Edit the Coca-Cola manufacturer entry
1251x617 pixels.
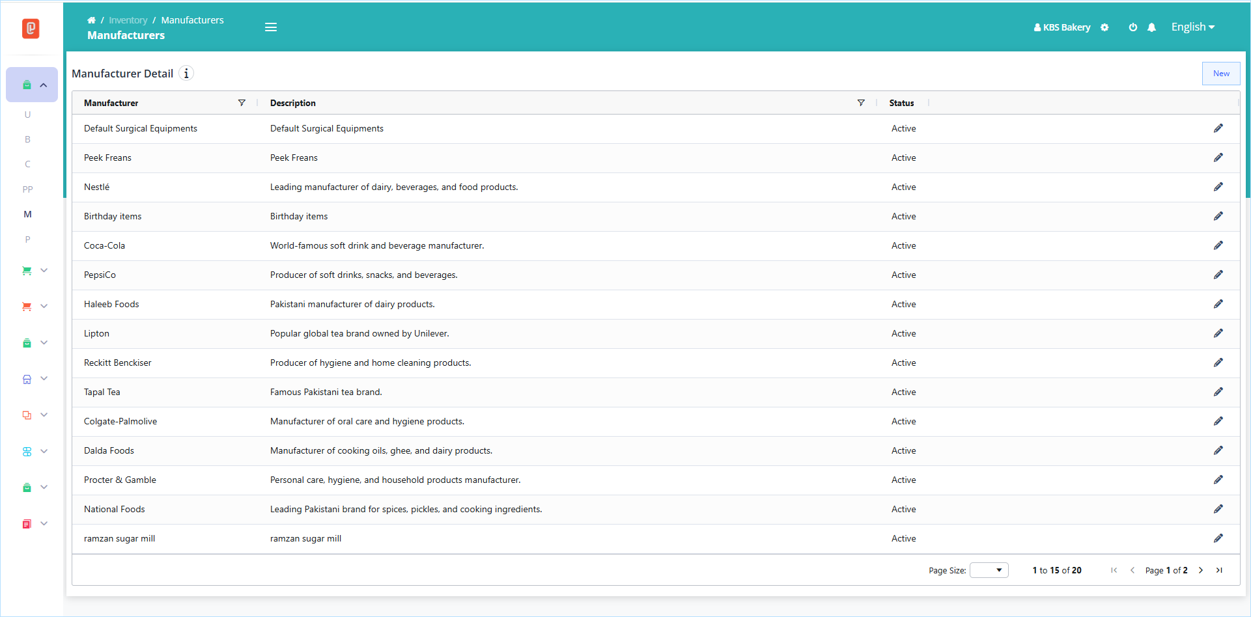(x=1218, y=245)
